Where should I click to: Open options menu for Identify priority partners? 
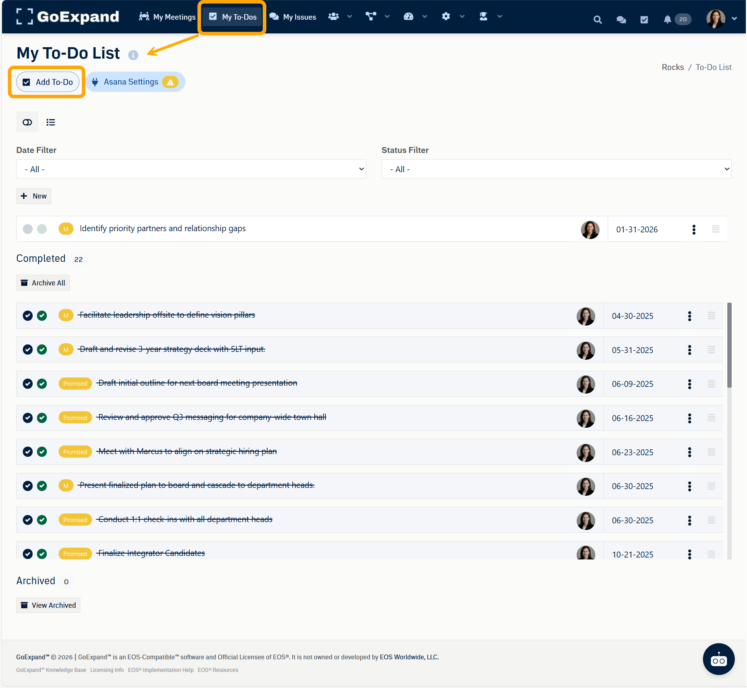point(694,230)
